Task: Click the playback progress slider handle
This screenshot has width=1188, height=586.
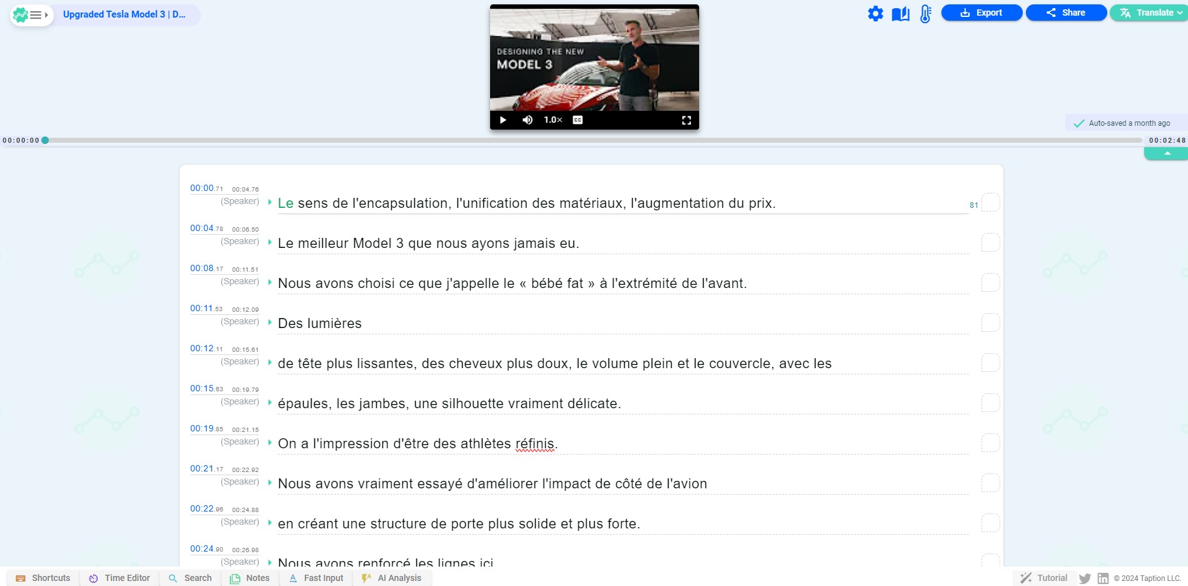Action: click(x=45, y=140)
